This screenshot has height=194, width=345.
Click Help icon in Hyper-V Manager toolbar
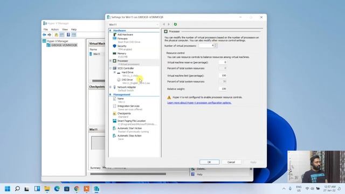click(68, 34)
